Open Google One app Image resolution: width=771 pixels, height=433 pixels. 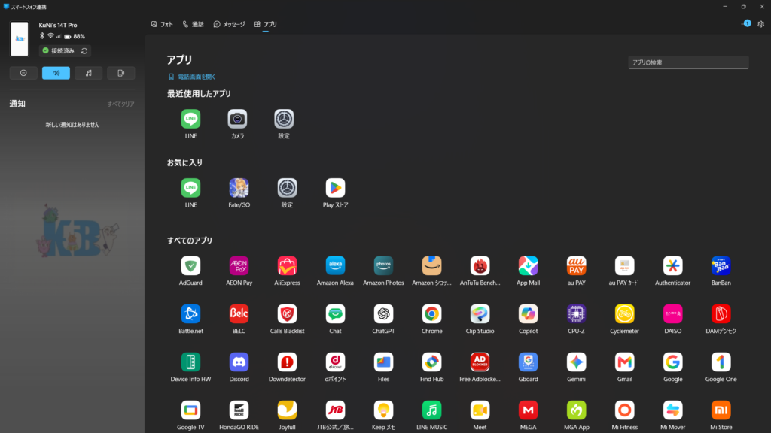pyautogui.click(x=721, y=362)
